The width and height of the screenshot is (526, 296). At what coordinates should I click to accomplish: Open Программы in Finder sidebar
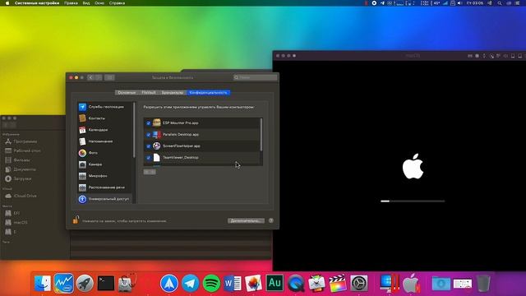[x=21, y=141]
